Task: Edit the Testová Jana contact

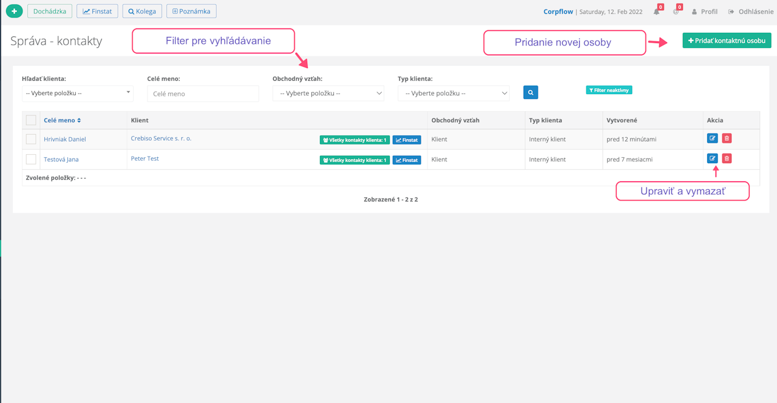Action: coord(713,158)
